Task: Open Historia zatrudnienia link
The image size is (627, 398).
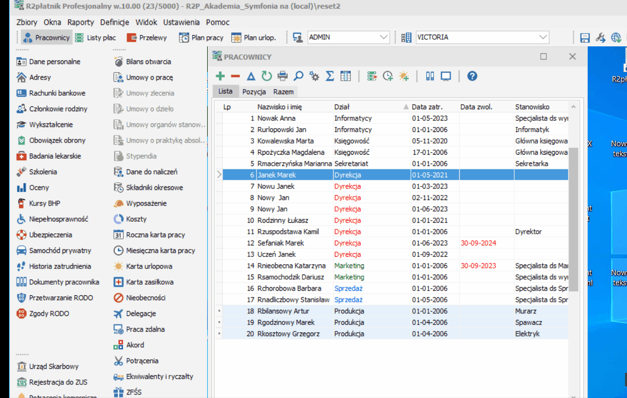Action: pos(54,266)
